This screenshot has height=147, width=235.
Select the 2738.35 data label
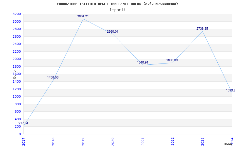click(202, 29)
